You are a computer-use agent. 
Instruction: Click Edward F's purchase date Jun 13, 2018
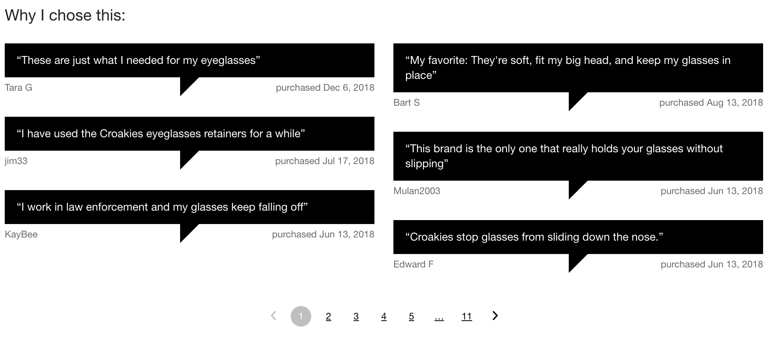tap(711, 264)
